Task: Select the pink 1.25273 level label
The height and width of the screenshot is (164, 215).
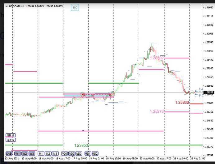Action: point(157,112)
